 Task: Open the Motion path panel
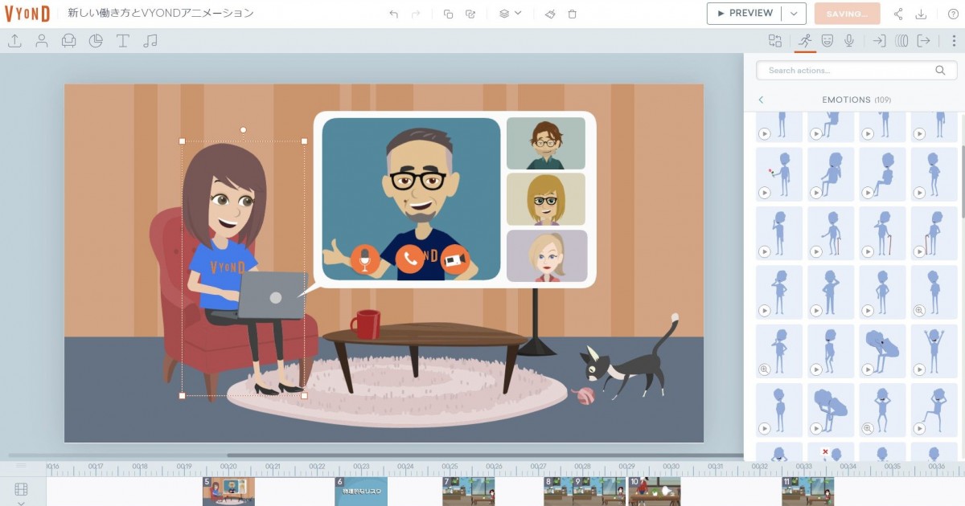point(901,41)
